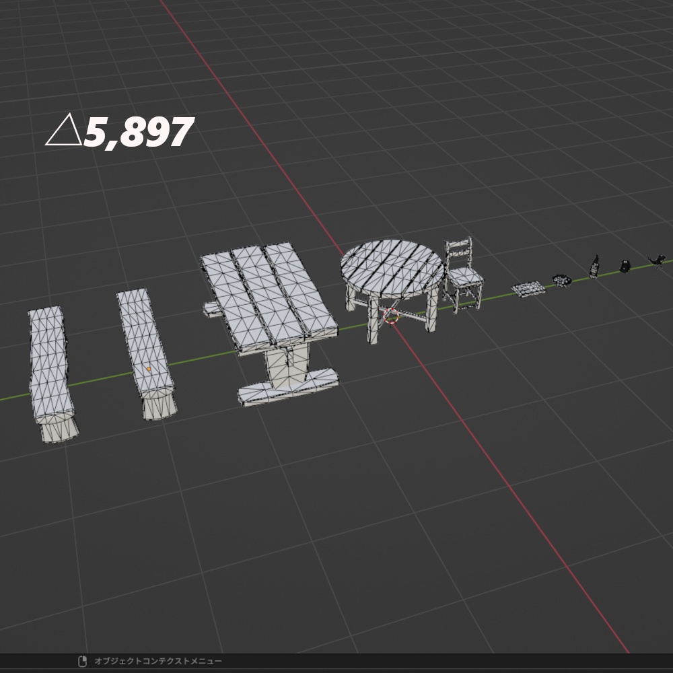Select the mug model near the bottle
Image resolution: width=673 pixels, height=673 pixels.
point(625,266)
